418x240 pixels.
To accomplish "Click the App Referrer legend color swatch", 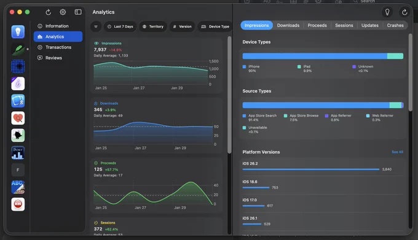I will [326, 116].
